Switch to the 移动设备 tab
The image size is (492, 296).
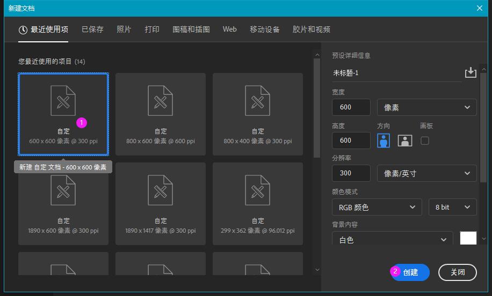click(x=264, y=29)
